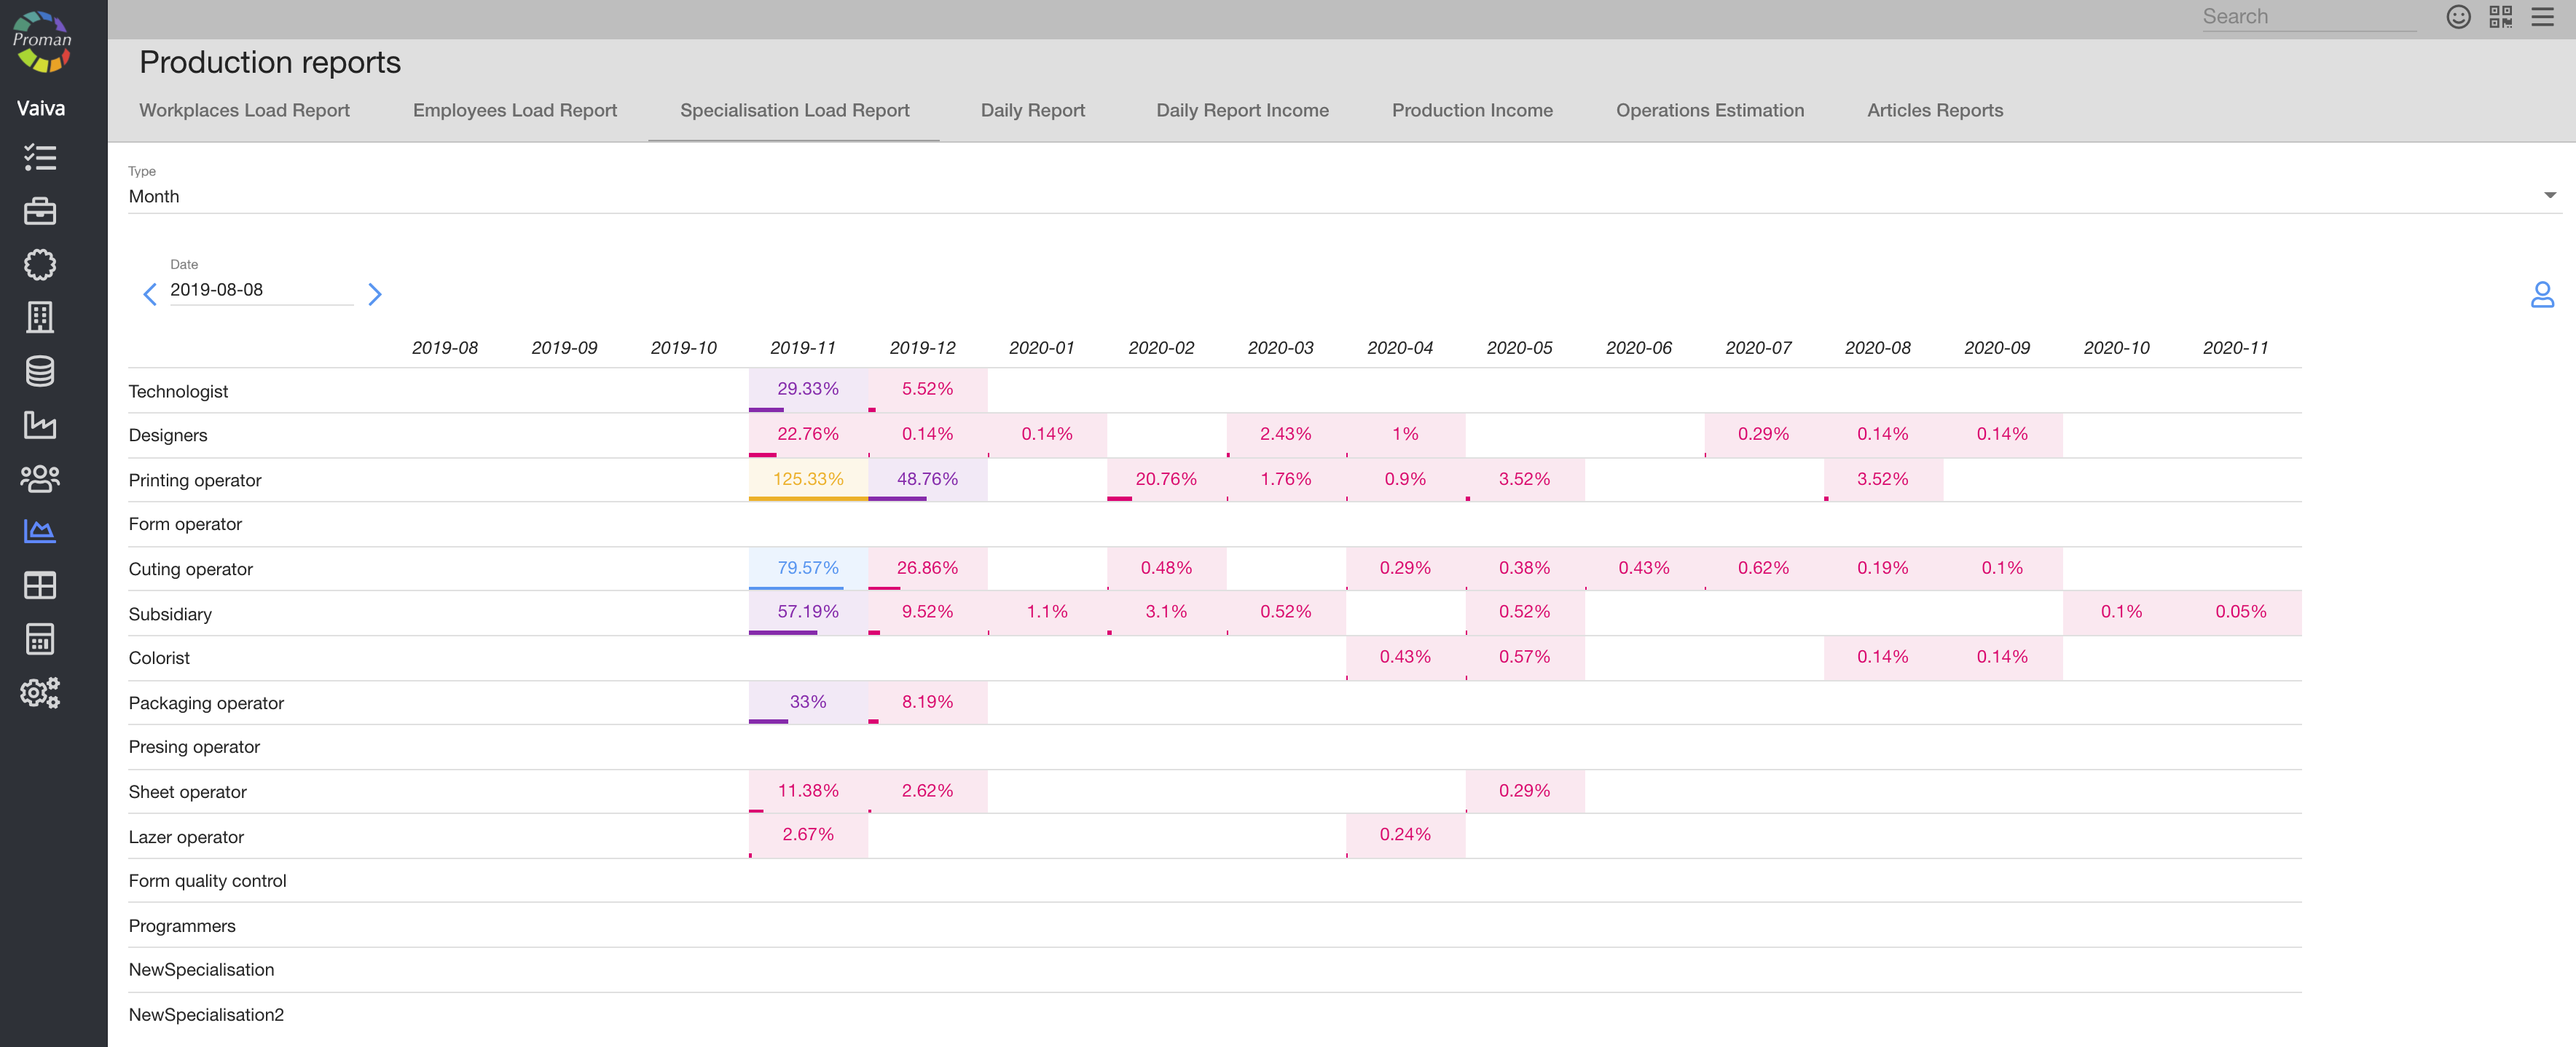The width and height of the screenshot is (2576, 1047).
Task: Open the people group sidebar icon
Action: tap(40, 478)
